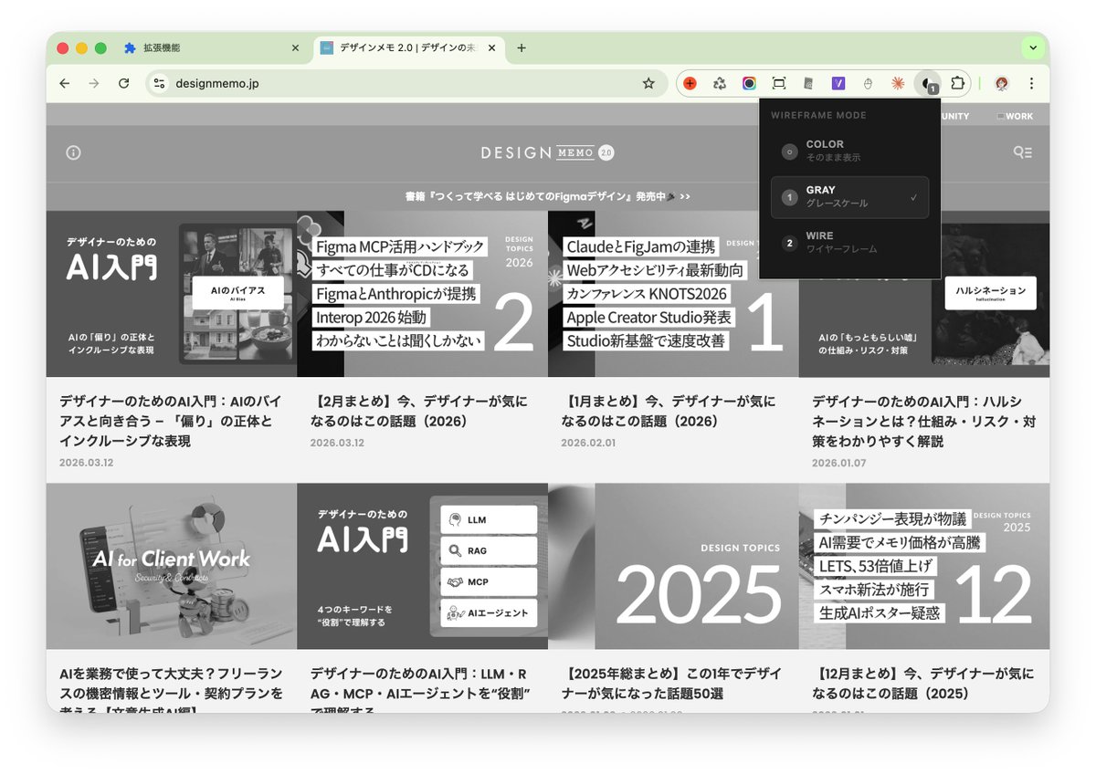Click the info circle icon on site header
The image size is (1096, 774).
point(73,152)
